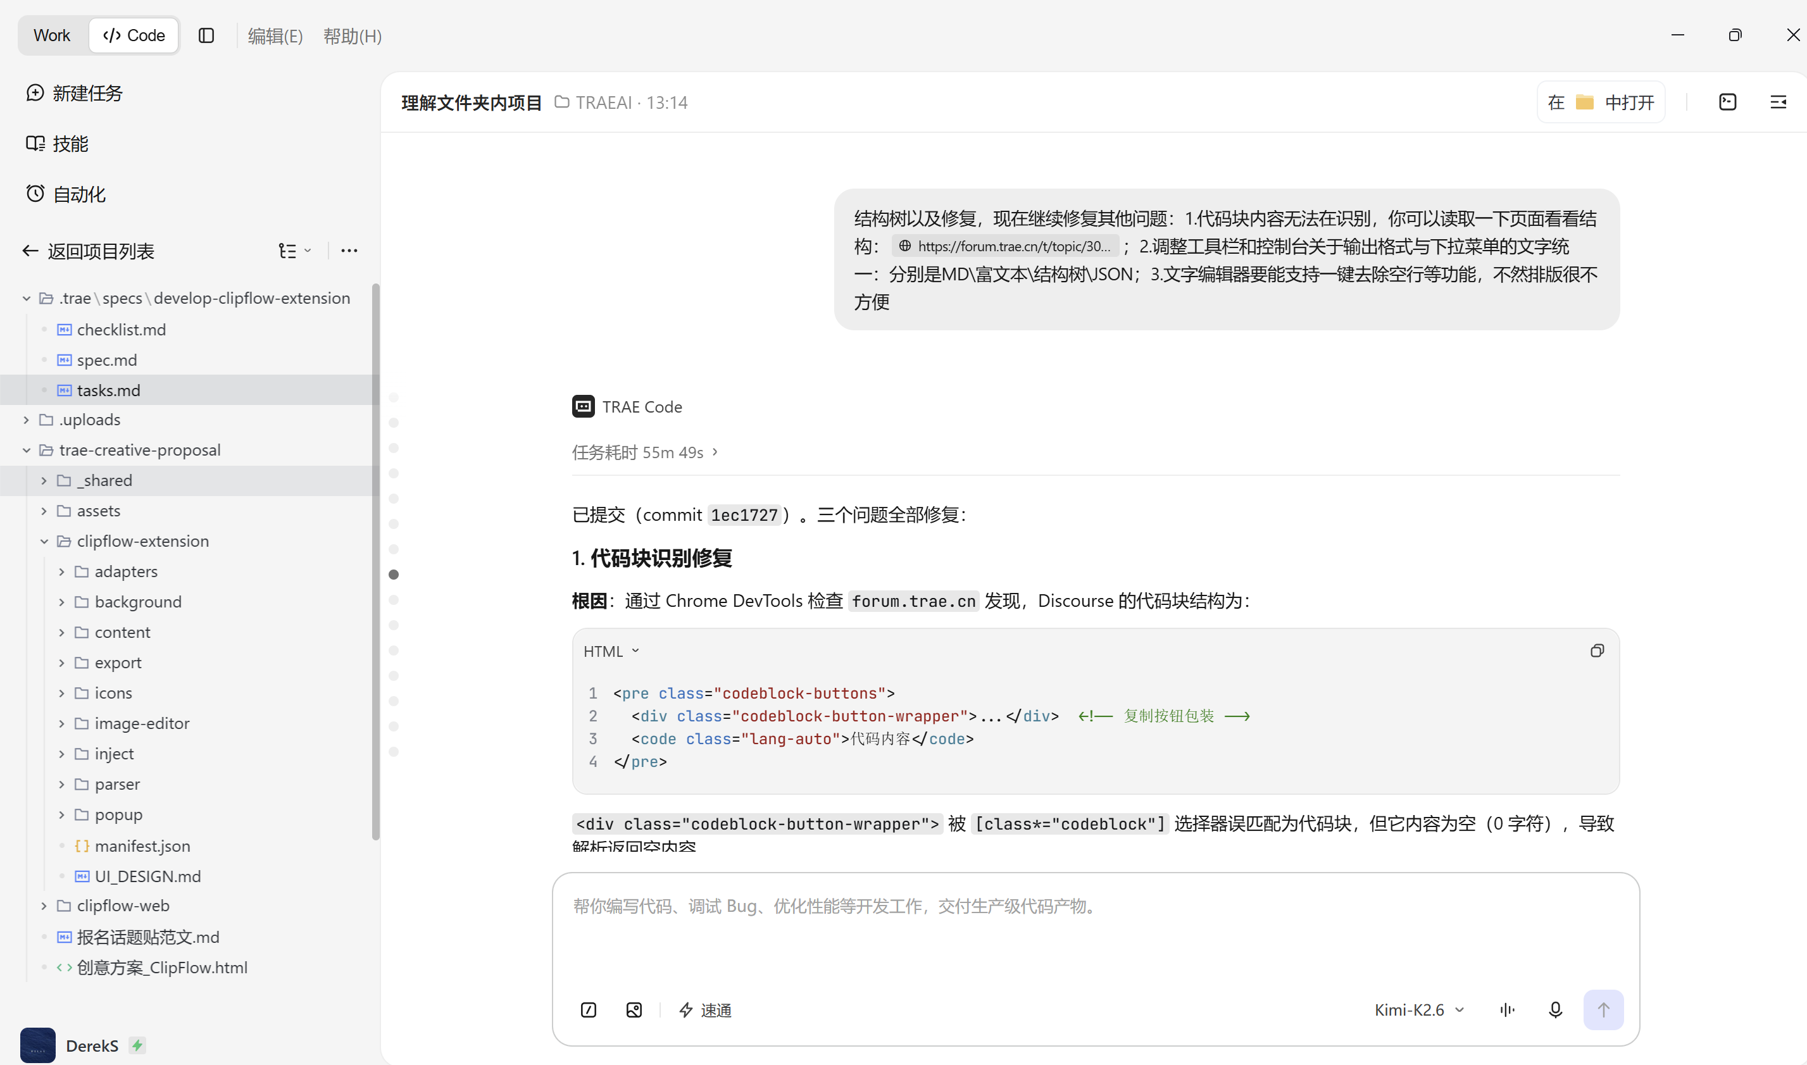
Task: Copy the HTML code block
Action: 1597,651
